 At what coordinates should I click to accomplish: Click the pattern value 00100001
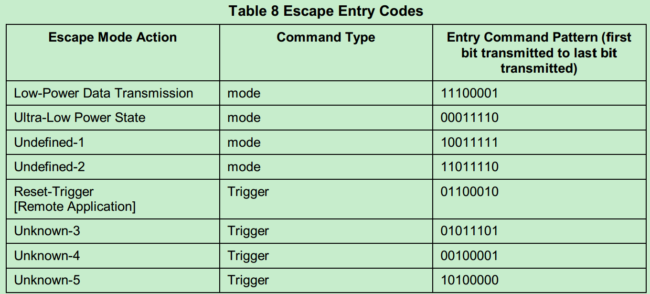tap(469, 256)
